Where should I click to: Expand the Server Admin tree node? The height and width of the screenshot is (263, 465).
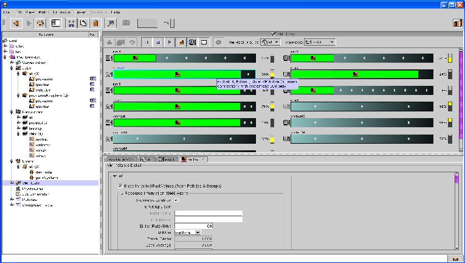click(12, 63)
